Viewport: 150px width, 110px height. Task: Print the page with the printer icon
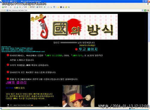[x=51, y=7]
